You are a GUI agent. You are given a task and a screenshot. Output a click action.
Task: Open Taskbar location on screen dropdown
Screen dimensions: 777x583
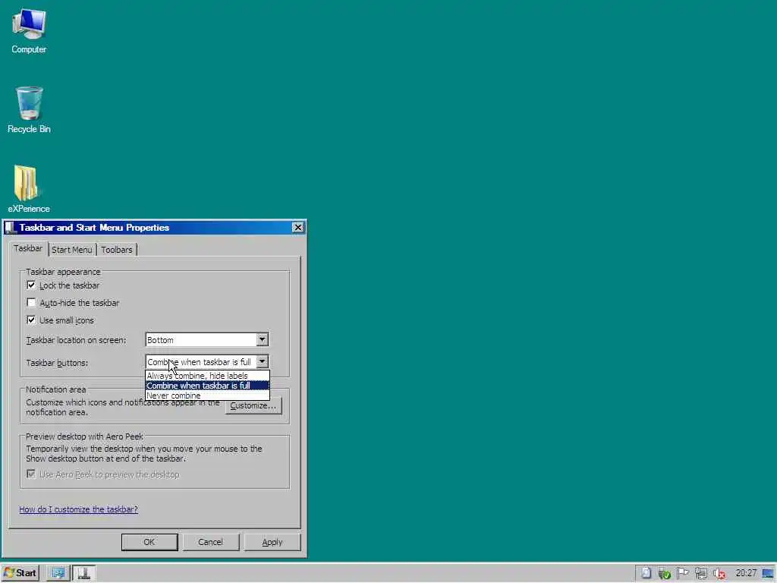[x=206, y=339]
